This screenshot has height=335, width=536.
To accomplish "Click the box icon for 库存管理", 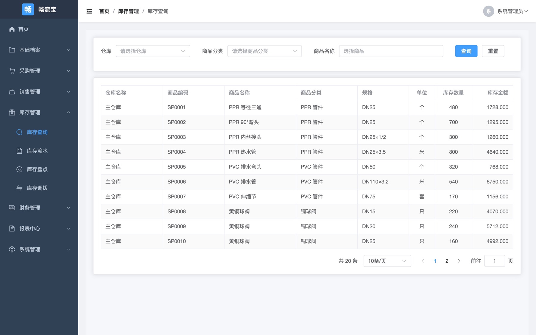I will pyautogui.click(x=12, y=113).
